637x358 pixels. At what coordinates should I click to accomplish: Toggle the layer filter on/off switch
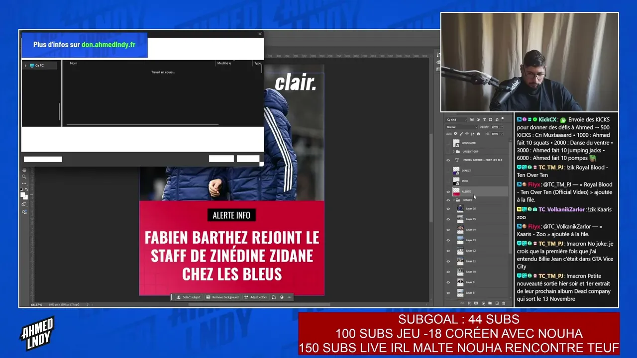504,120
